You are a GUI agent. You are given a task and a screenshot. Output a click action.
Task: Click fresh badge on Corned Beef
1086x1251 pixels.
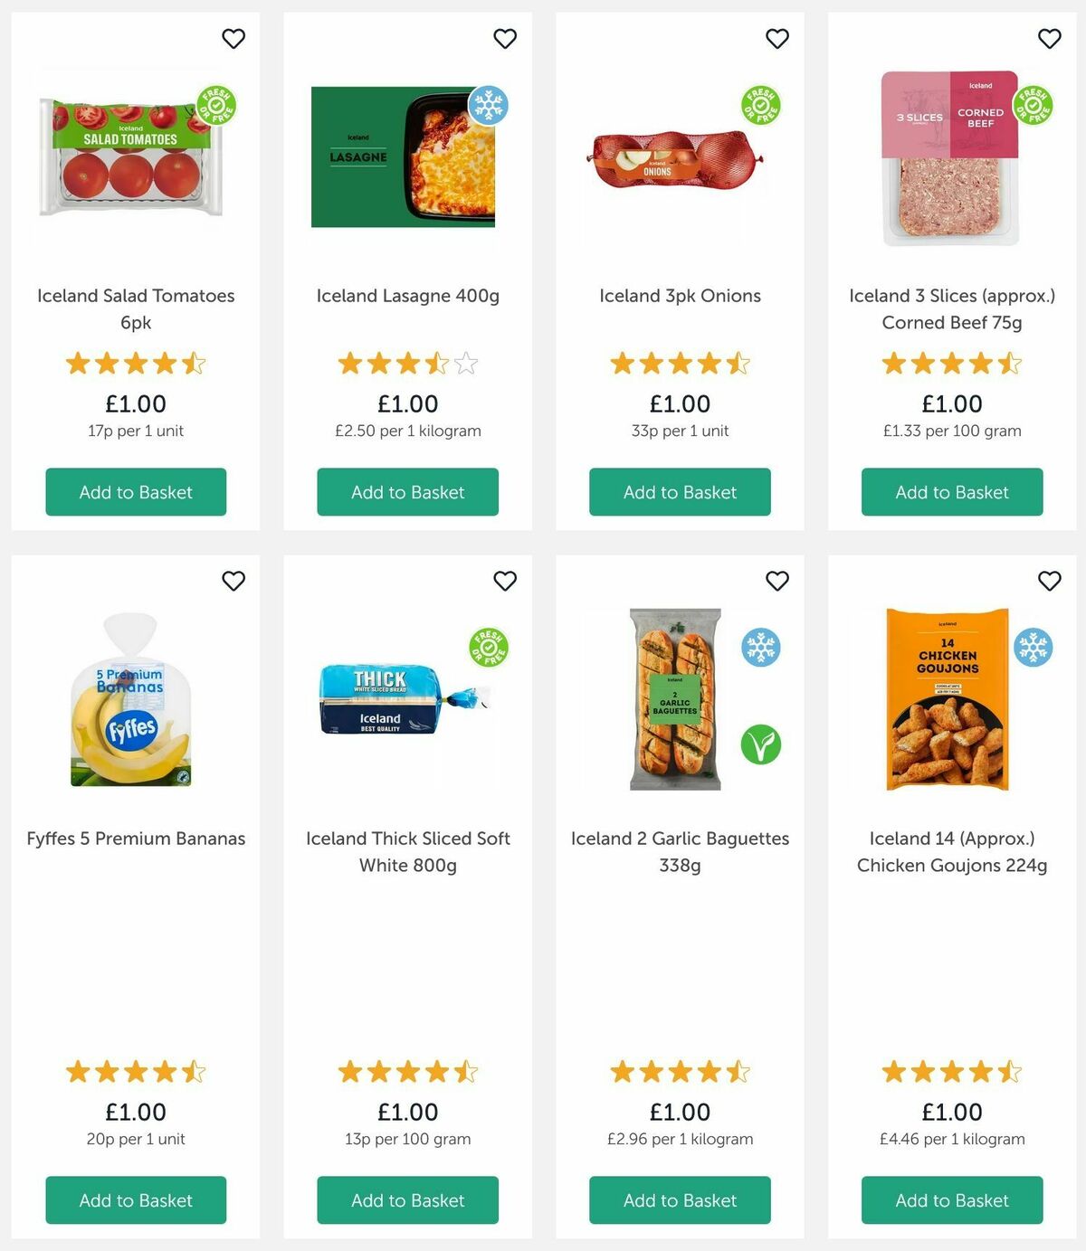coord(1033,106)
